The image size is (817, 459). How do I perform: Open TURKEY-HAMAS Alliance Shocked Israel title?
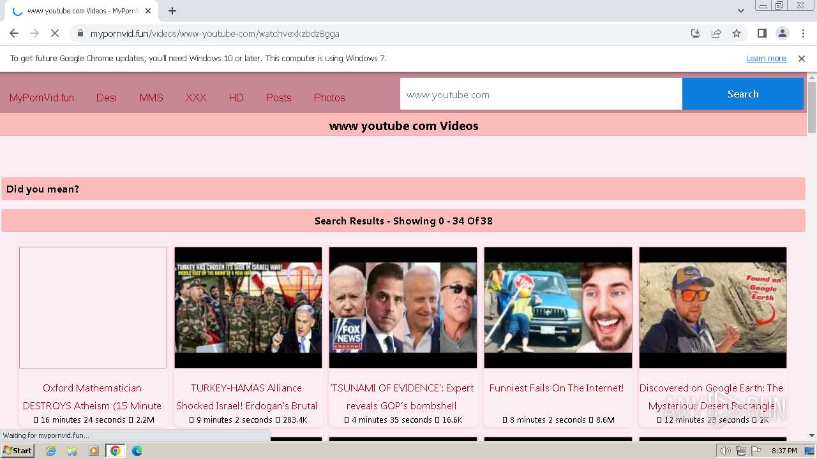tap(247, 397)
